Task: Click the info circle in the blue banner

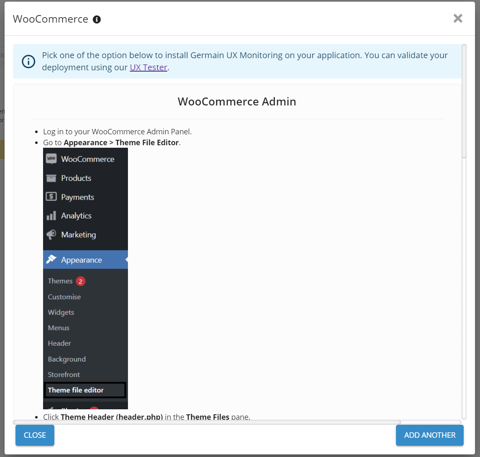Action: point(28,61)
